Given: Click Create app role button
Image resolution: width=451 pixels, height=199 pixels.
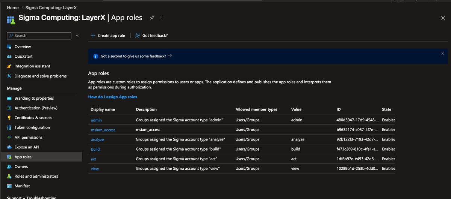Looking at the screenshot, I should [x=108, y=36].
